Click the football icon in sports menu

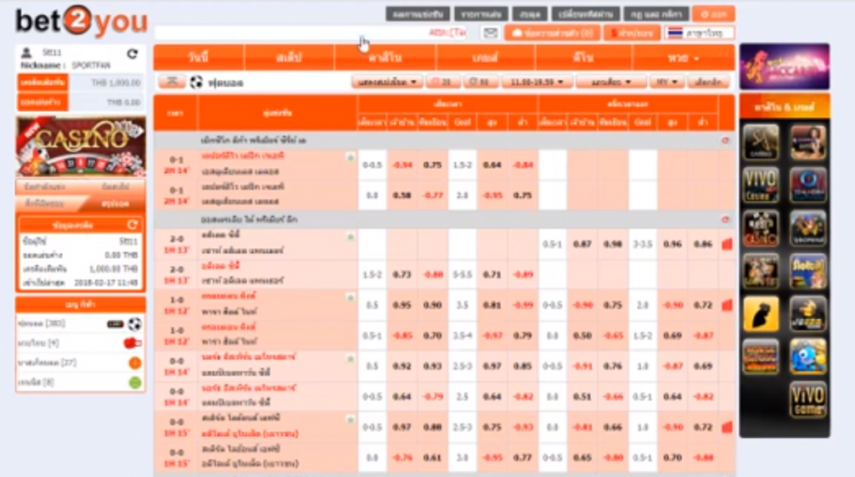click(134, 324)
